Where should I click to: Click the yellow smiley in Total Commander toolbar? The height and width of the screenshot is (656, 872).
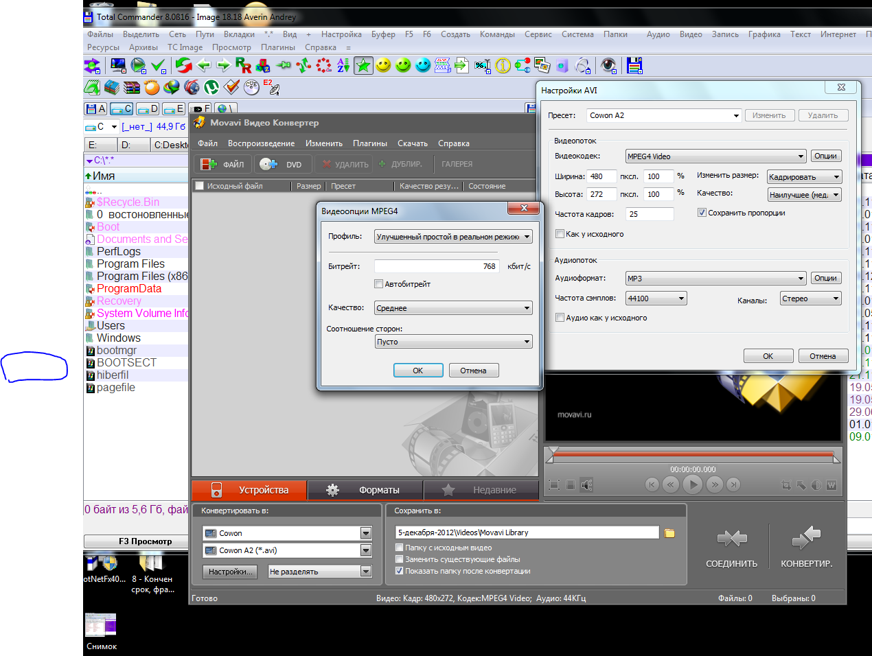tap(383, 65)
